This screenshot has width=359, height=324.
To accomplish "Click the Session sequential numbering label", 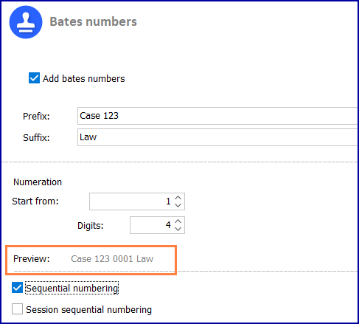I will [88, 310].
